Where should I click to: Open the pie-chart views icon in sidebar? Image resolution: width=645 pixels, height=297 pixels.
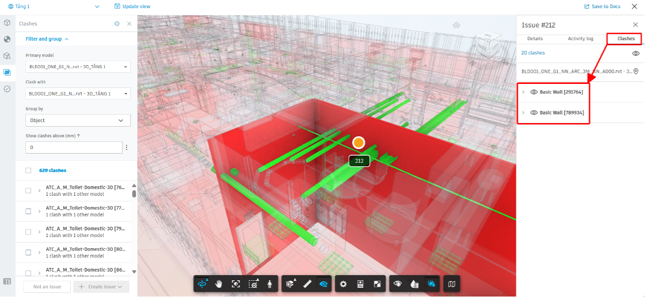[7, 39]
